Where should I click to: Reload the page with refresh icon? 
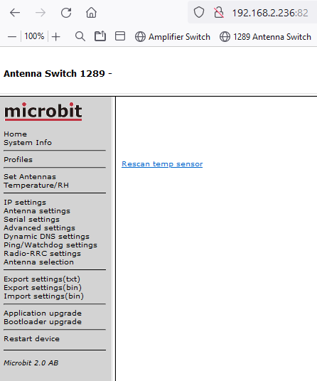coord(66,13)
